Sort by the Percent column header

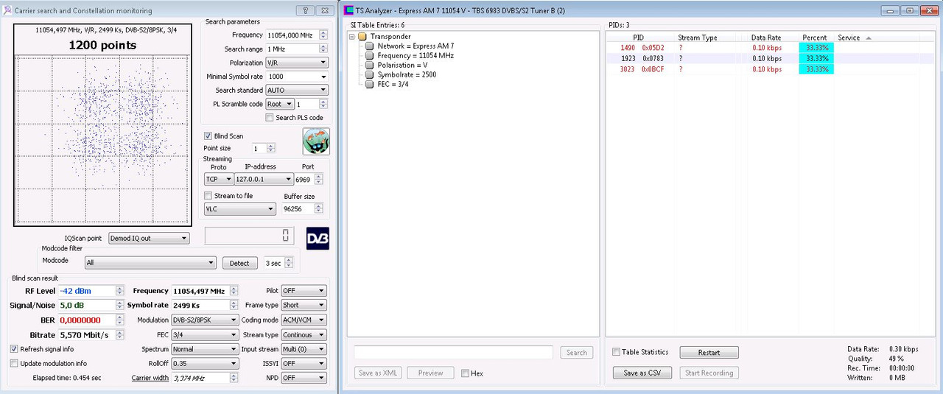pyautogui.click(x=815, y=38)
